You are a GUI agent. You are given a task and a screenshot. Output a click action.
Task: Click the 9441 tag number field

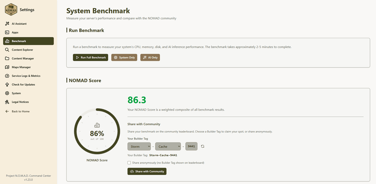pos(191,146)
